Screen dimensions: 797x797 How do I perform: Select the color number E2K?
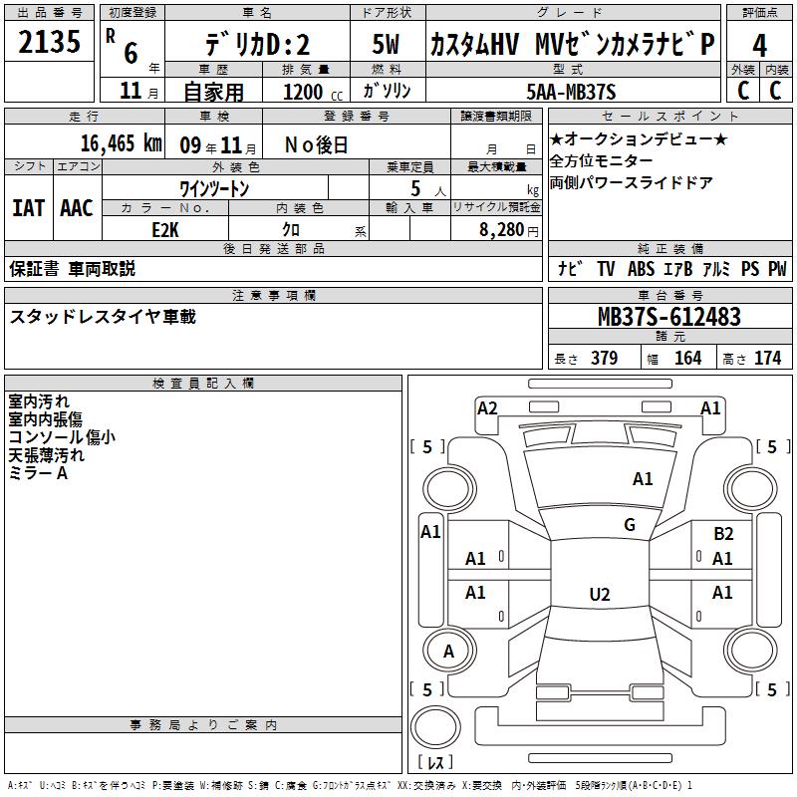point(165,230)
